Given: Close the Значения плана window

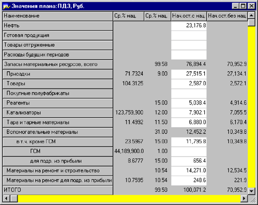Looking at the screenshot, I should (x=251, y=6).
